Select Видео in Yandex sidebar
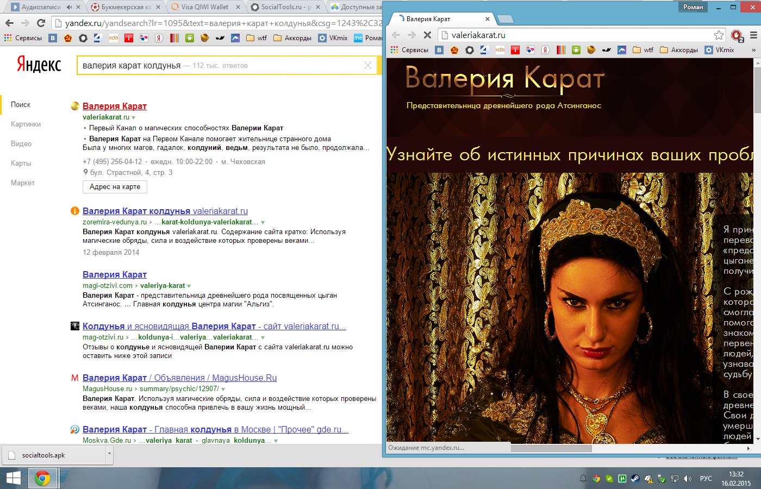The width and height of the screenshot is (761, 489). tap(21, 144)
